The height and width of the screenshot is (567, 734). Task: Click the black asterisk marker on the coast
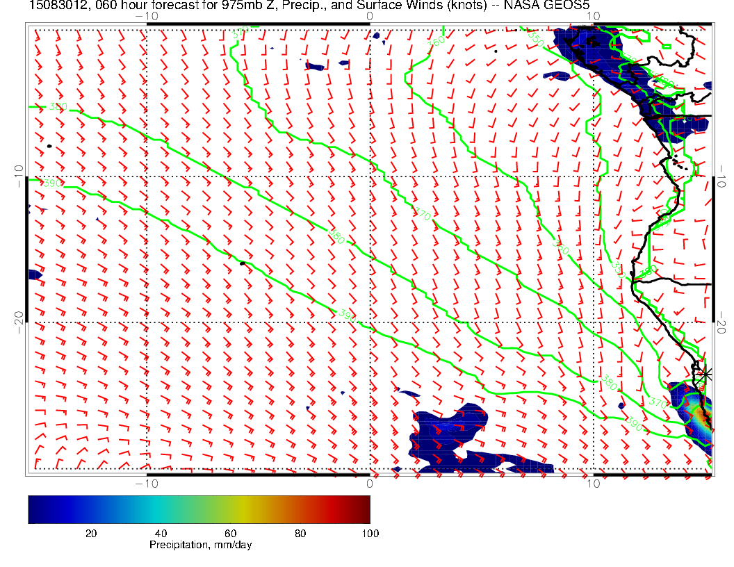[x=706, y=374]
